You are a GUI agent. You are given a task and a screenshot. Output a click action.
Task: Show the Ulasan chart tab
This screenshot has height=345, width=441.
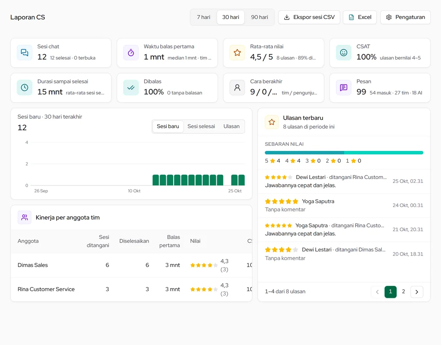231,126
